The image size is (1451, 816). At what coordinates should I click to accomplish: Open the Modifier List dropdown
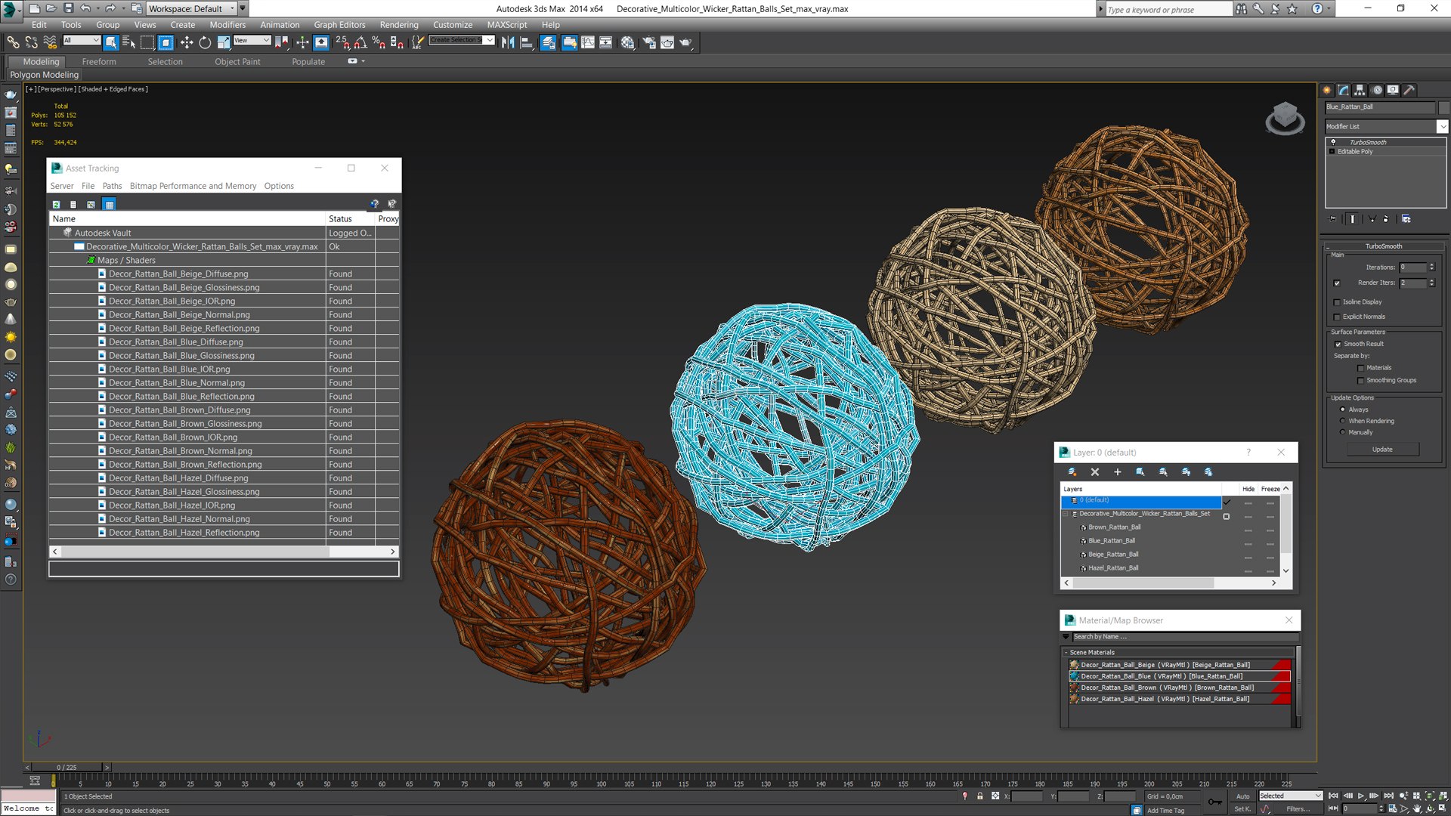click(1386, 126)
